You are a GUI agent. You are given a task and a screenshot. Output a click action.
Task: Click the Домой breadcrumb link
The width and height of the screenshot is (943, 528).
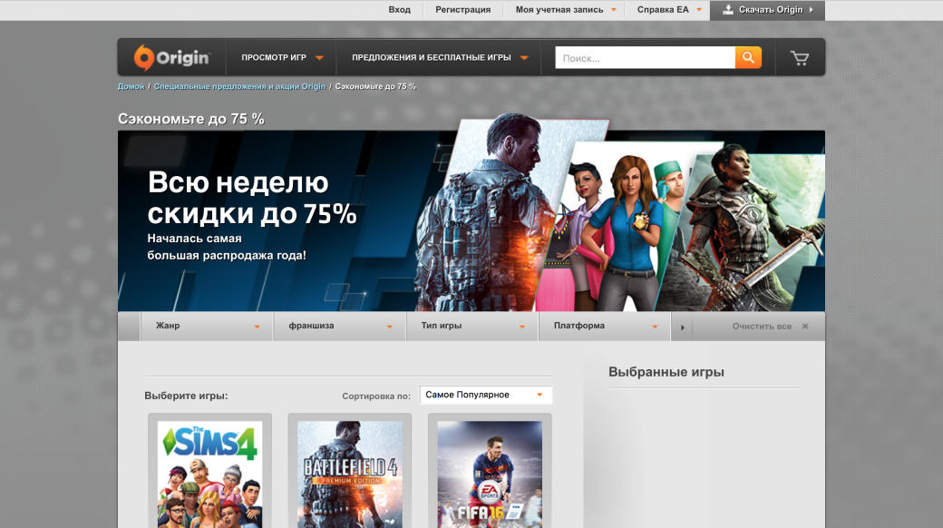(131, 87)
